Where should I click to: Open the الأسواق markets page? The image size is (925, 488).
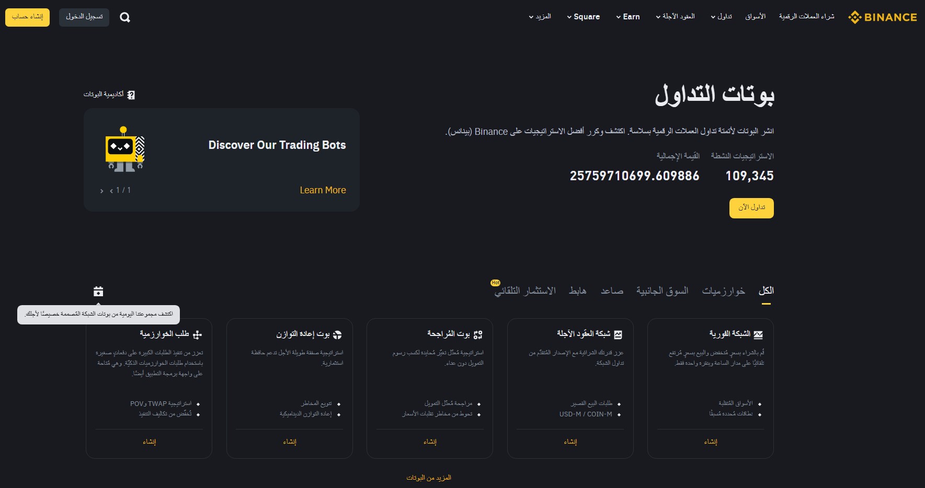coord(756,17)
